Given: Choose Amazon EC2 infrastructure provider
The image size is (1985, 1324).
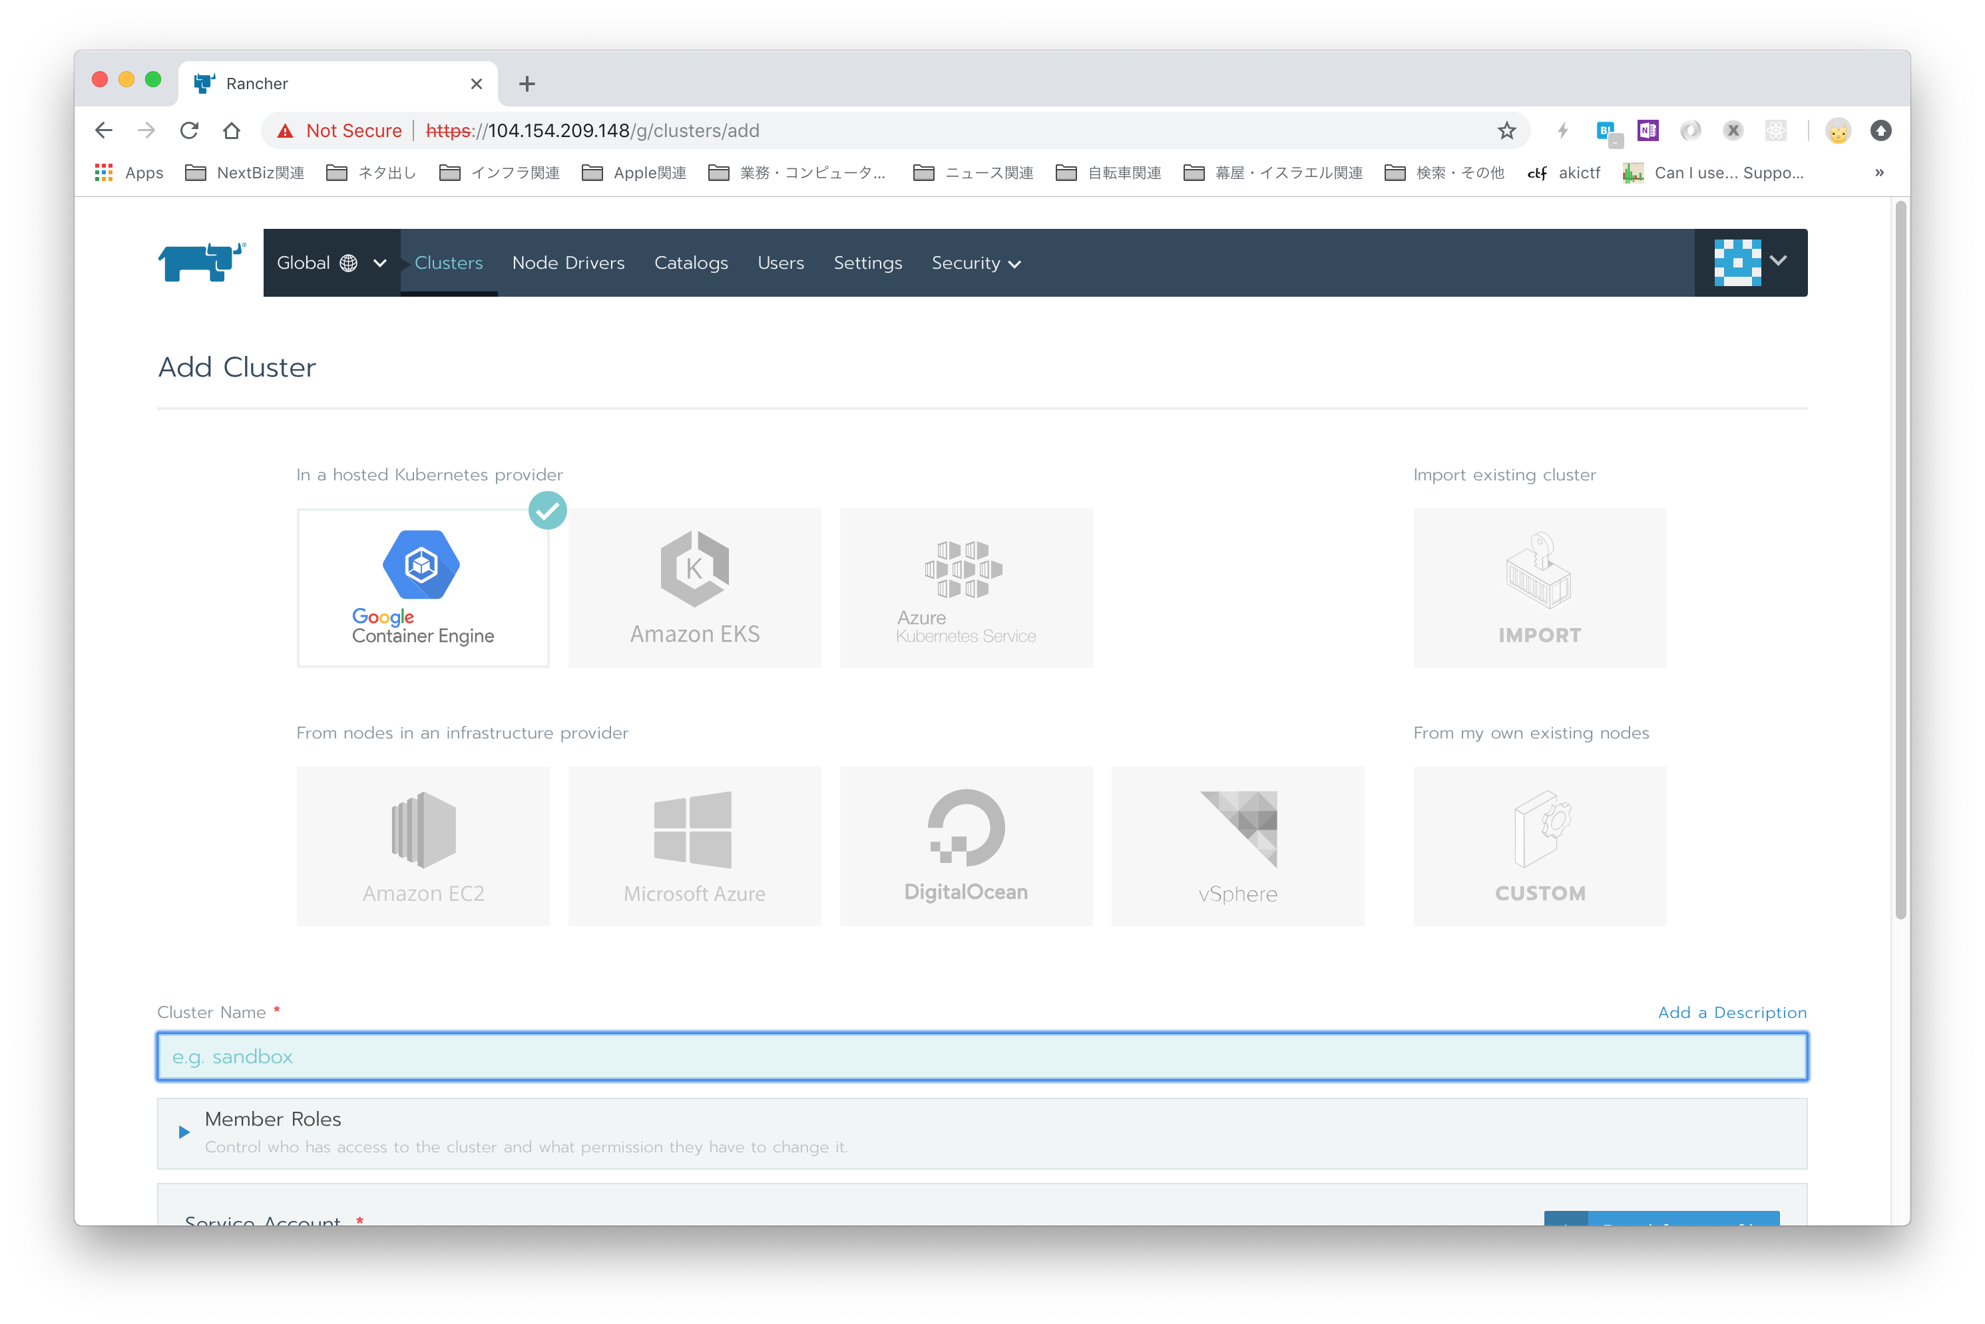Looking at the screenshot, I should (x=423, y=846).
